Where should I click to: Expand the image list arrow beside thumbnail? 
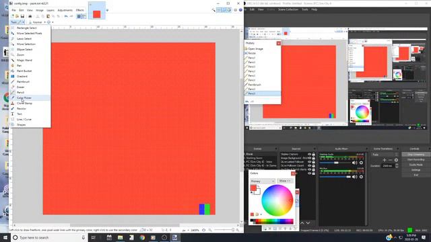[107, 11]
